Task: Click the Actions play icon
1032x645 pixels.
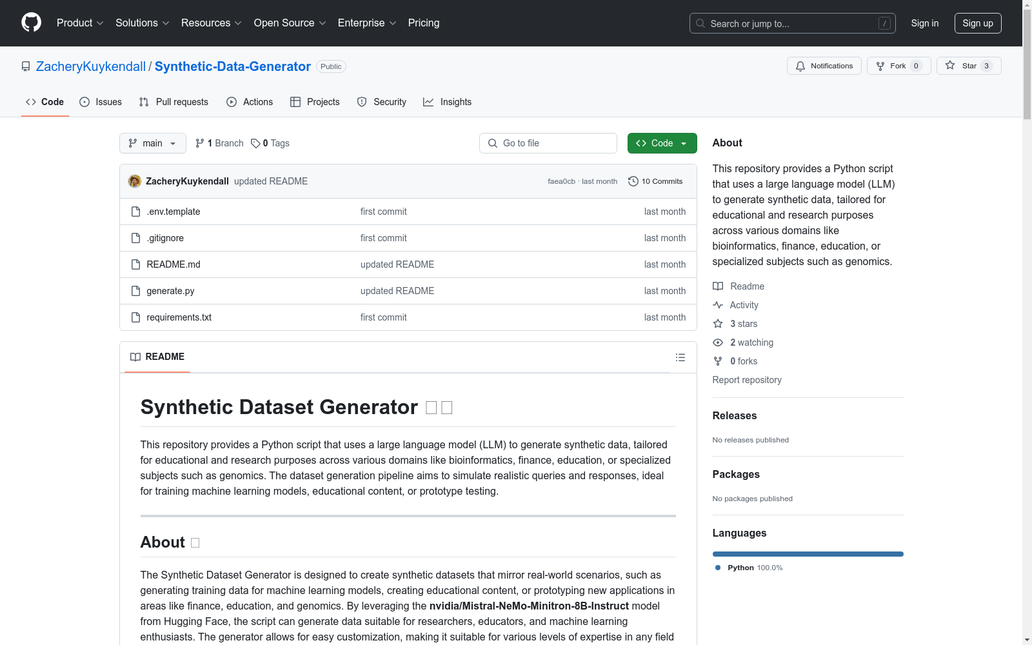Action: coord(232,102)
